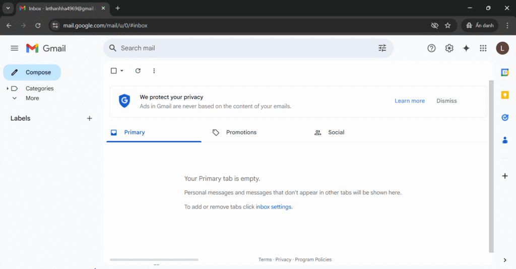
Task: Toggle main menu hamburger
Action: pyautogui.click(x=15, y=48)
